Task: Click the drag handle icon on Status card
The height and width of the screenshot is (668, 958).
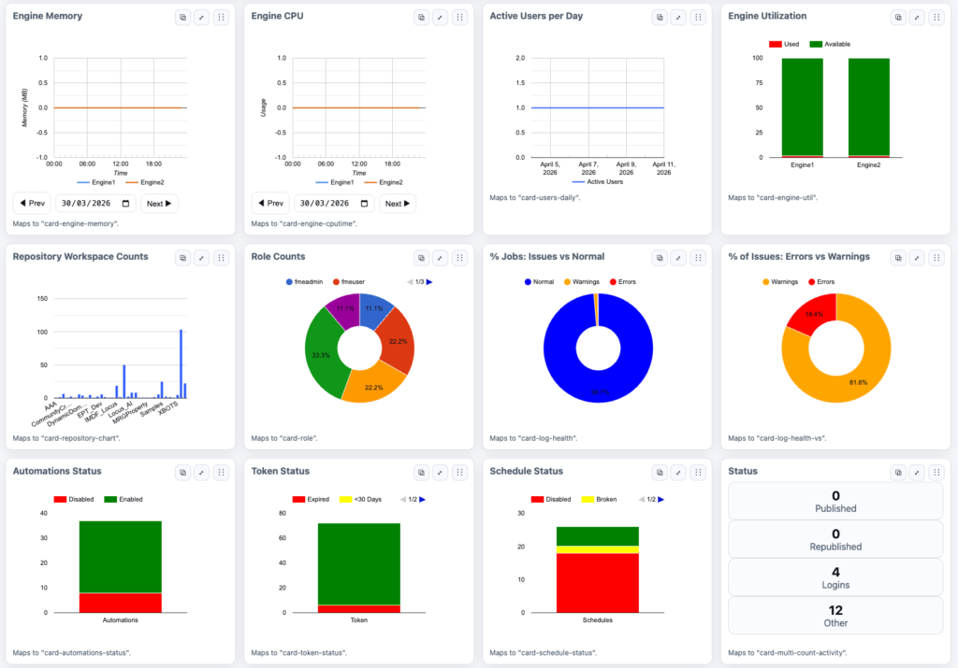Action: pos(936,473)
